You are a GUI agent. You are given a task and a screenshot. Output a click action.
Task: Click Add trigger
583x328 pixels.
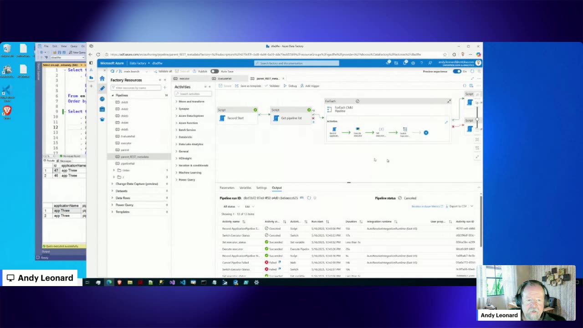pyautogui.click(x=310, y=86)
